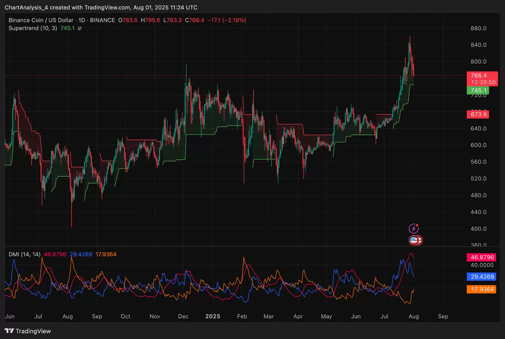The width and height of the screenshot is (505, 339).
Task: Click the Dec label on the time axis
Action: pyautogui.click(x=183, y=316)
